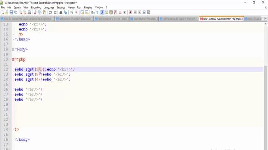Click the Folder as Workspace icon
The image size is (268, 150).
tap(120, 12)
